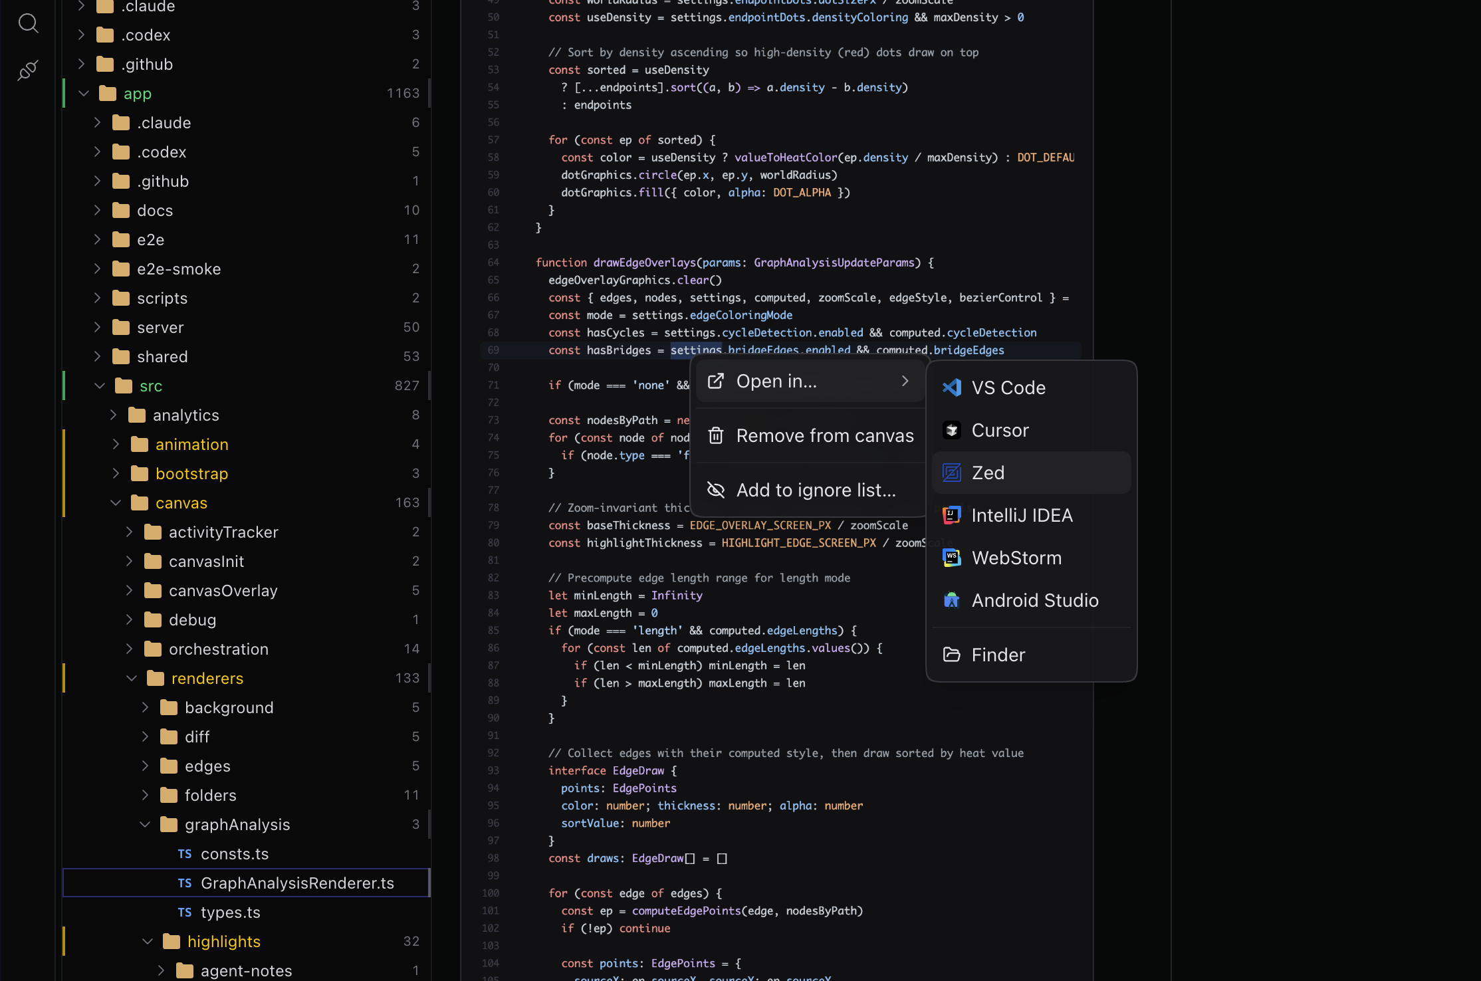1481x981 pixels.
Task: Expand the diff folder
Action: pos(145,737)
